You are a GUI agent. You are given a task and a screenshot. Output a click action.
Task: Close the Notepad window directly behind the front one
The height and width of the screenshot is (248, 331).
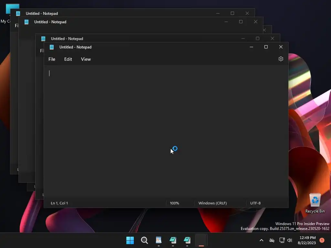pyautogui.click(x=272, y=38)
